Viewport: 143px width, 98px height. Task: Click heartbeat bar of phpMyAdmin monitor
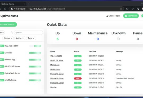35,80
